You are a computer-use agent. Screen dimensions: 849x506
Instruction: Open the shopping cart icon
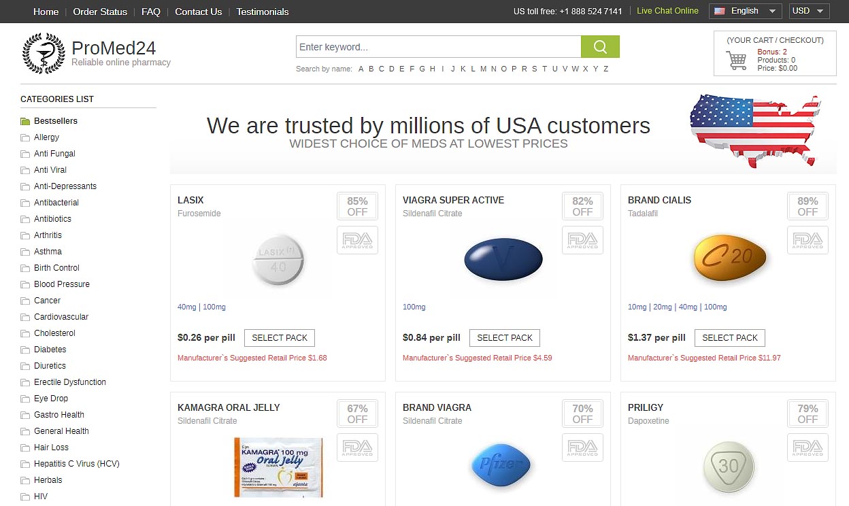point(736,61)
